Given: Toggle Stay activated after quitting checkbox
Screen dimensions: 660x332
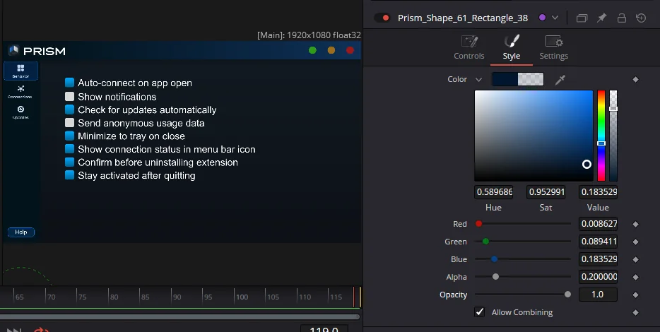Looking at the screenshot, I should 69,175.
